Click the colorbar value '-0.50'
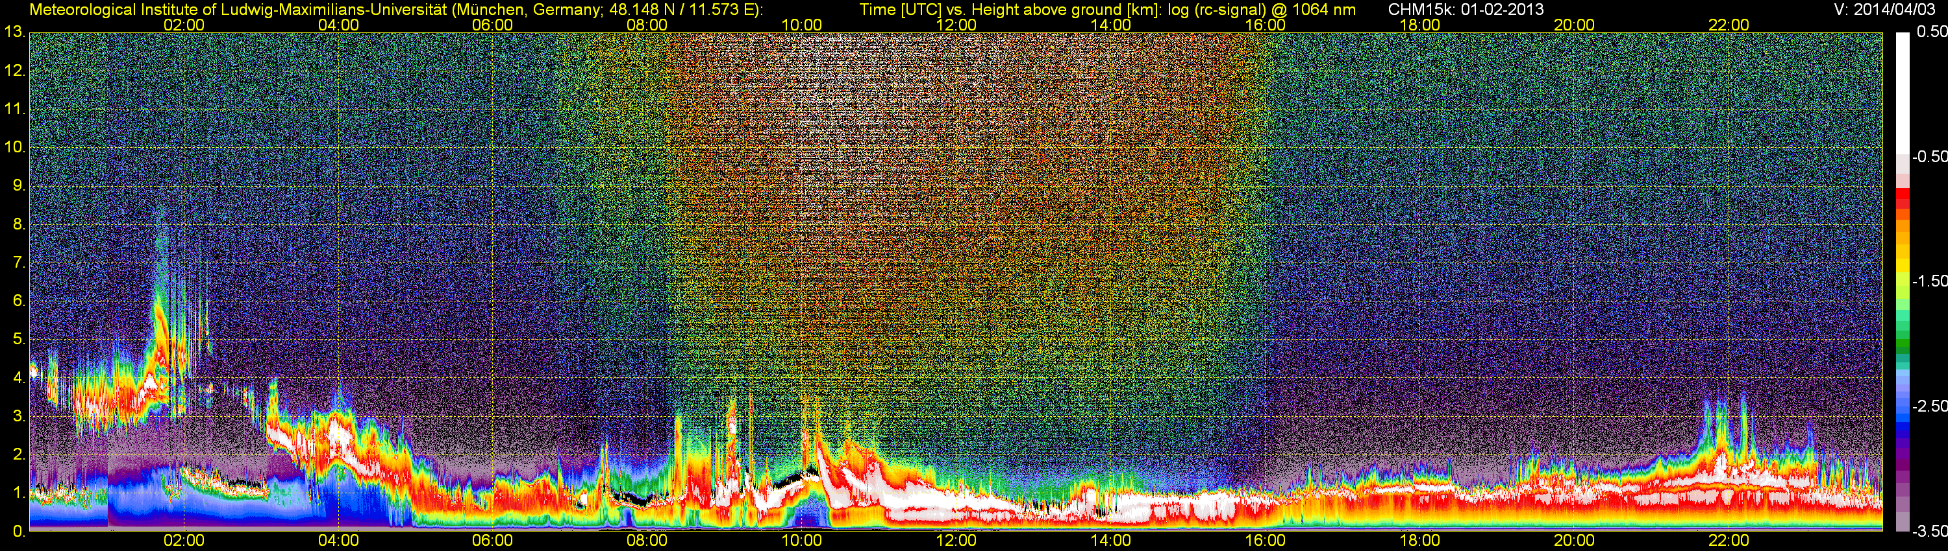Viewport: 1948px width, 551px height. (1929, 156)
